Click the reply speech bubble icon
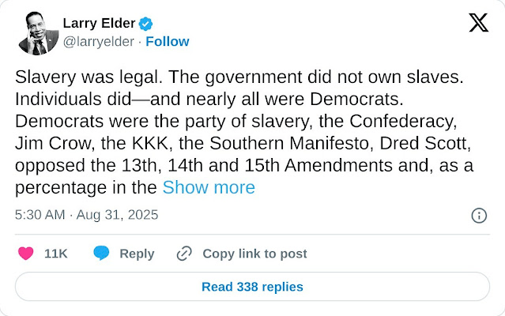 click(101, 254)
